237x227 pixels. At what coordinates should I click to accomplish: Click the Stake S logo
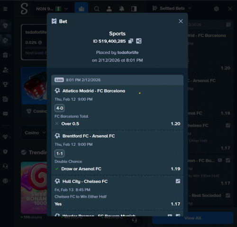[x=24, y=9]
